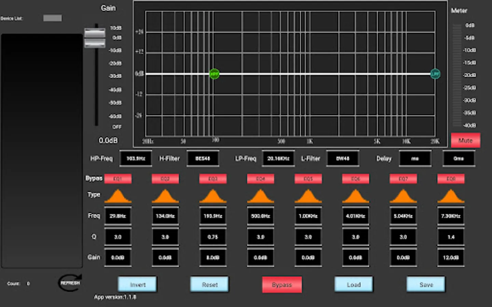Edit EQ1 frequency 29.8Hz field
The image size is (492, 307).
(118, 216)
